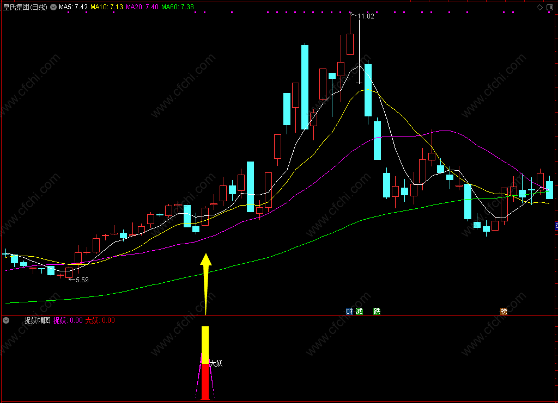Click the MA5: 7.42 indicator label
This screenshot has width=558, height=403.
click(73, 7)
